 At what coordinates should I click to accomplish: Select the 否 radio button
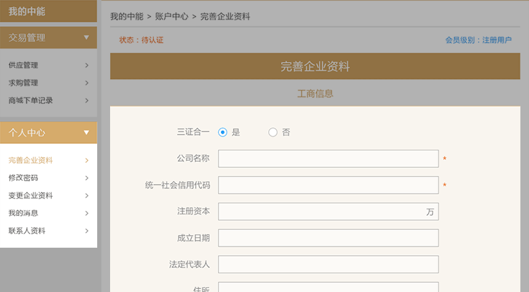point(273,132)
